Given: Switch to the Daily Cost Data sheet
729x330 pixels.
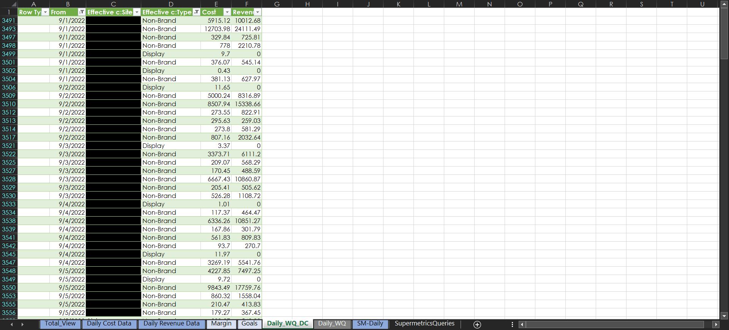Looking at the screenshot, I should click(x=109, y=324).
